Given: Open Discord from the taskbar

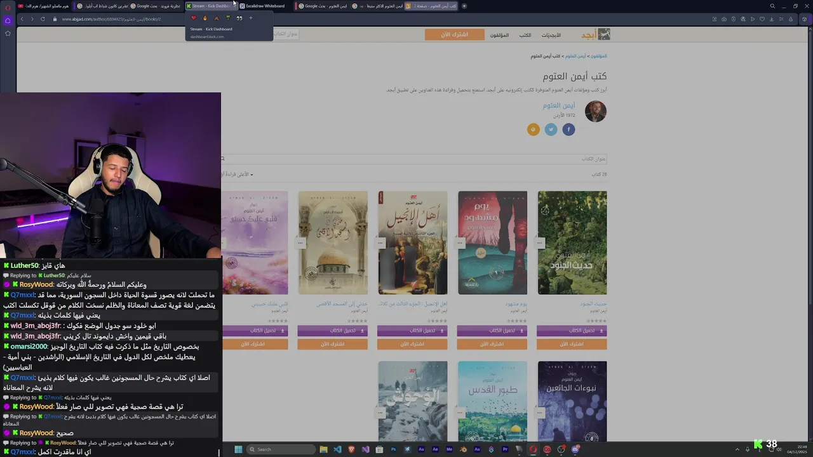Looking at the screenshot, I should [575, 449].
